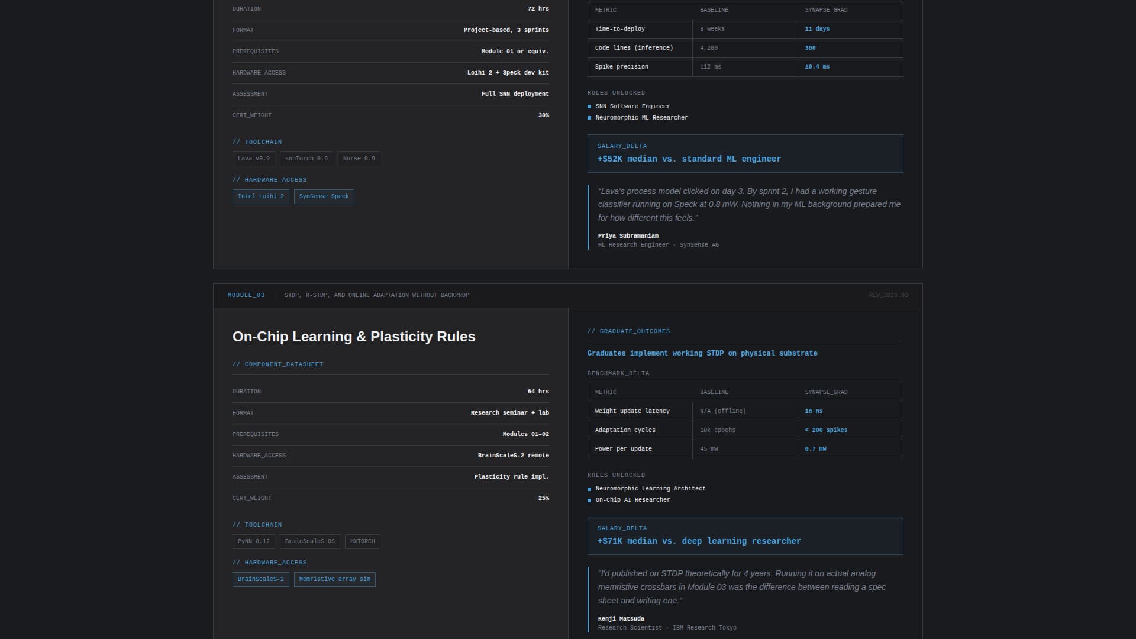The width and height of the screenshot is (1136, 639).
Task: Click the Neuromorphic ML Researcher role
Action: point(641,118)
